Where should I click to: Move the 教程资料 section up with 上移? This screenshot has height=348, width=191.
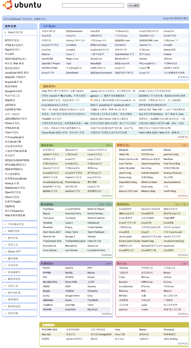tap(177, 204)
